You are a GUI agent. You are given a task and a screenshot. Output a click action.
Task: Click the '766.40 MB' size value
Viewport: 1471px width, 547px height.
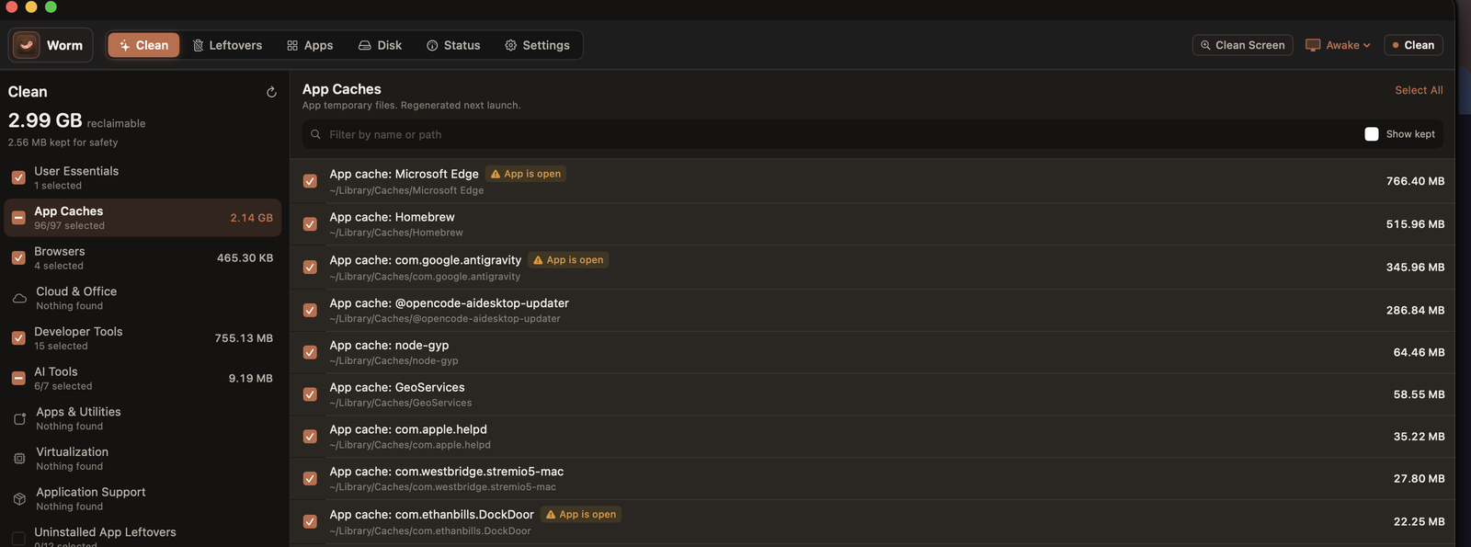pos(1415,181)
